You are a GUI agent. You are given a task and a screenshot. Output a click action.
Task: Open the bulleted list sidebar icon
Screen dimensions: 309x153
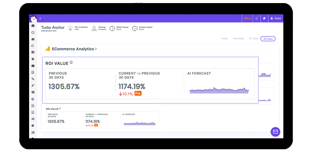tap(33, 92)
